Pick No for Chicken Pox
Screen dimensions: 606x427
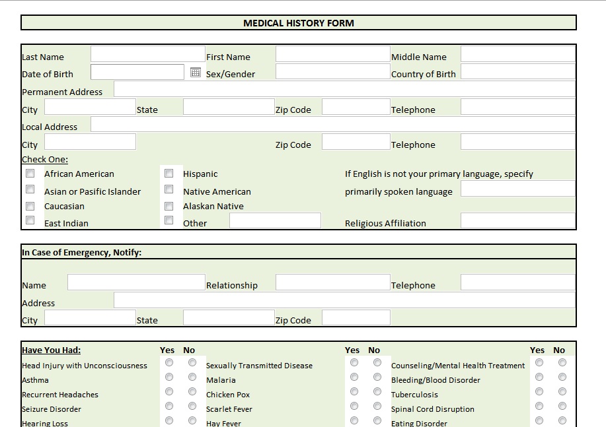pyautogui.click(x=377, y=391)
